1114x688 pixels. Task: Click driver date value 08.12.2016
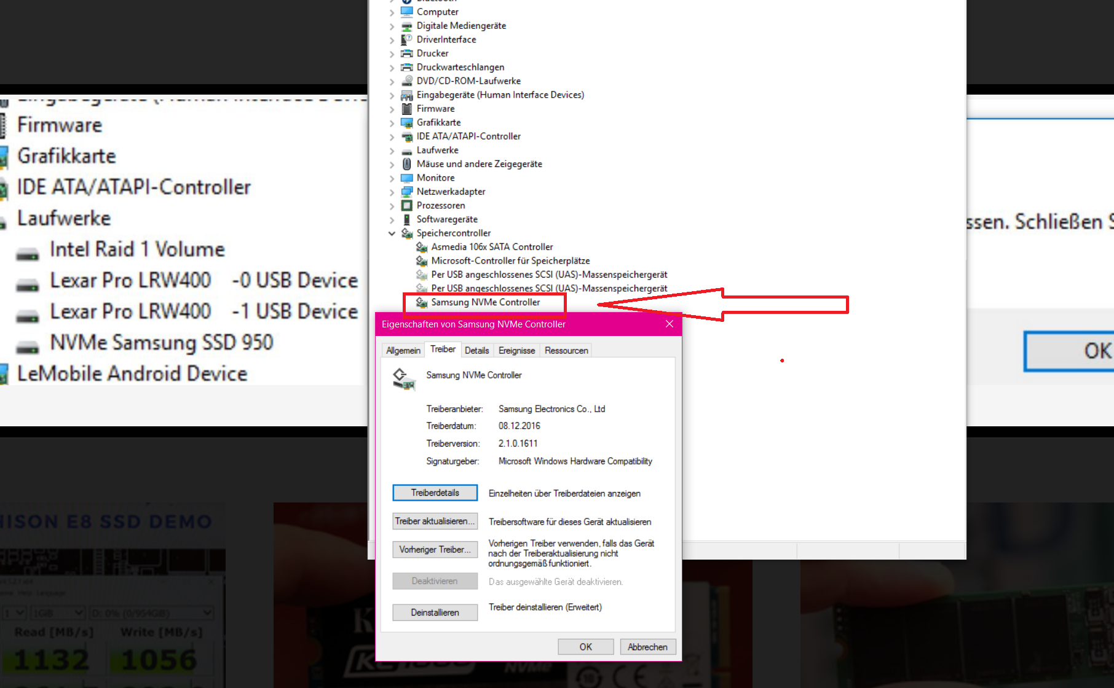[x=519, y=426]
